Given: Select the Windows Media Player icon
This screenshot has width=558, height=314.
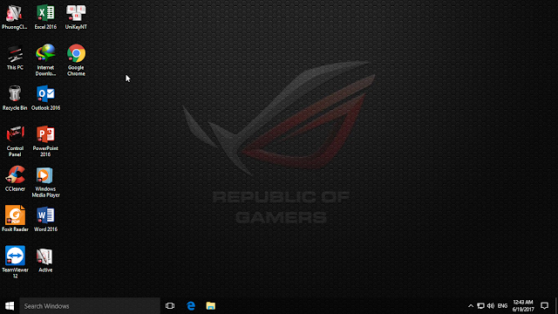Looking at the screenshot, I should click(45, 181).
